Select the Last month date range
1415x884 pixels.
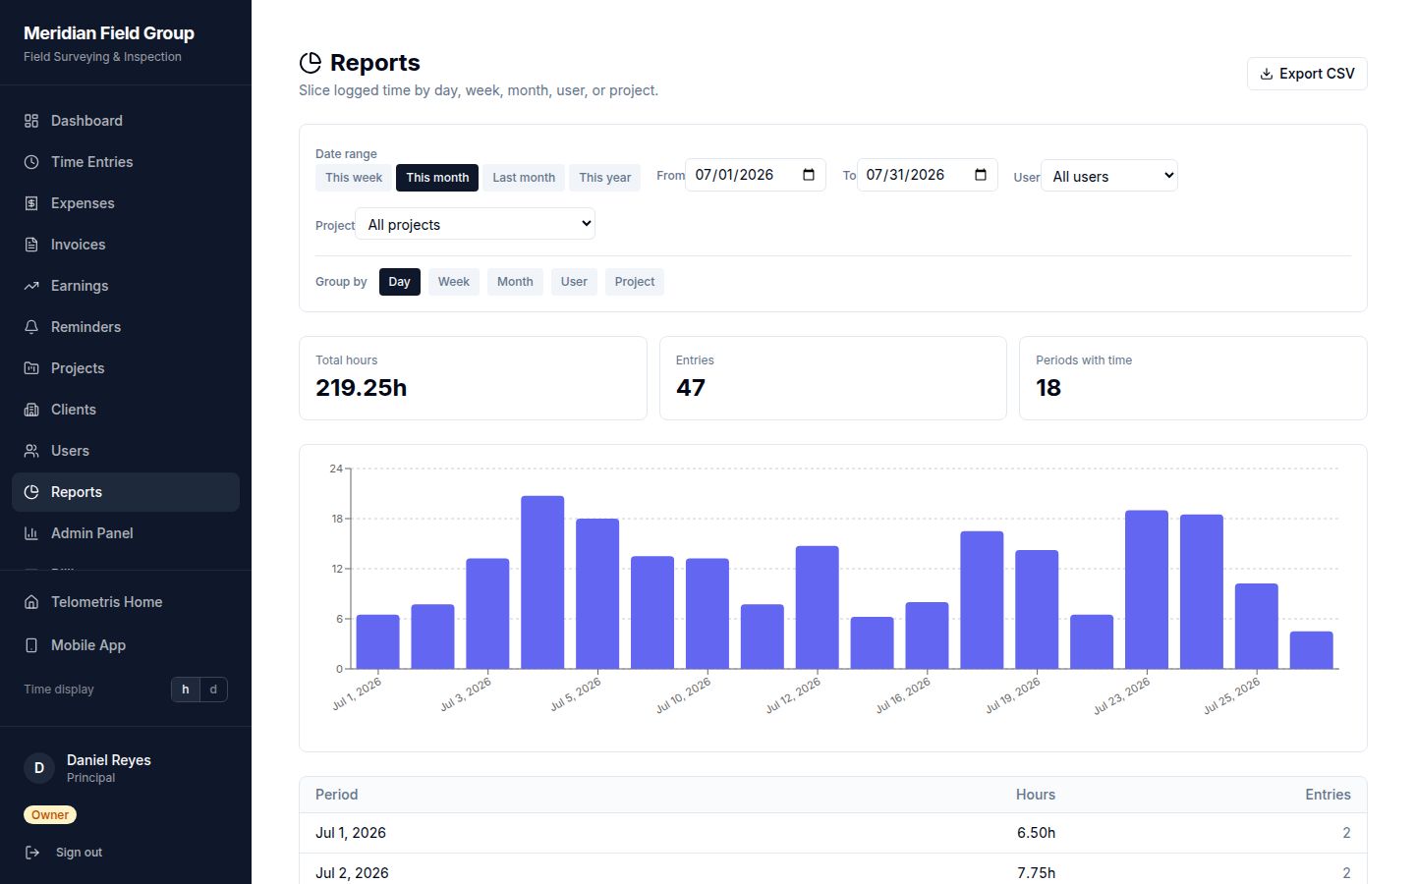[x=524, y=178]
